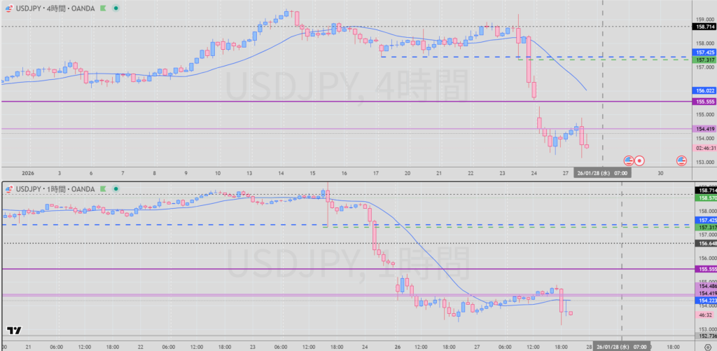Select the blue dashed 157.425 line in the lower chart

(210, 225)
